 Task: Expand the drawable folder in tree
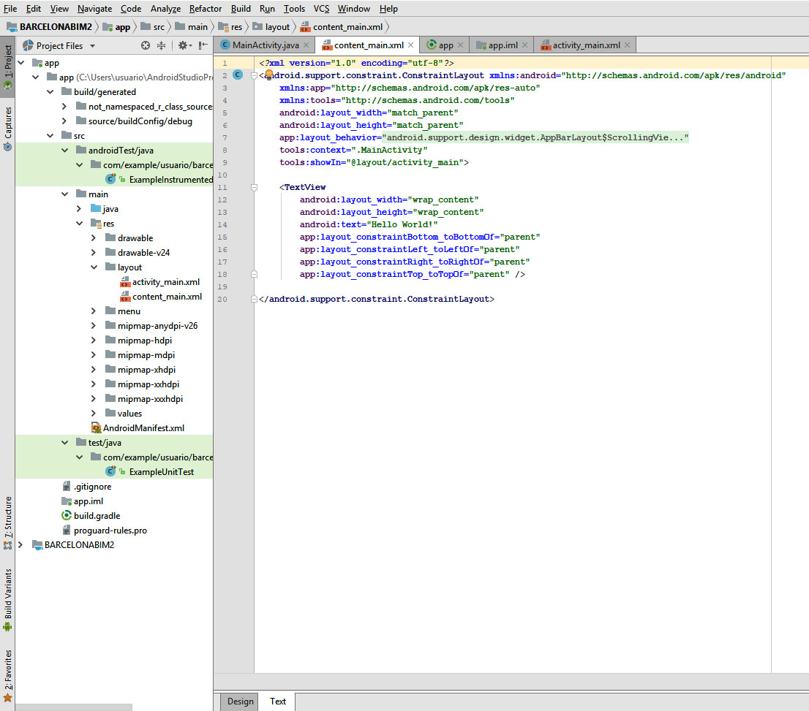coord(94,238)
